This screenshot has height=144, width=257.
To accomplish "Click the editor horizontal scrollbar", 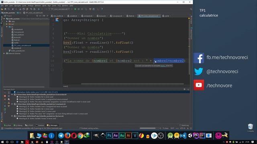I will point(133,84).
